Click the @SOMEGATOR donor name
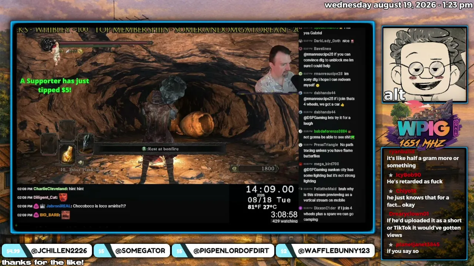 [140, 251]
